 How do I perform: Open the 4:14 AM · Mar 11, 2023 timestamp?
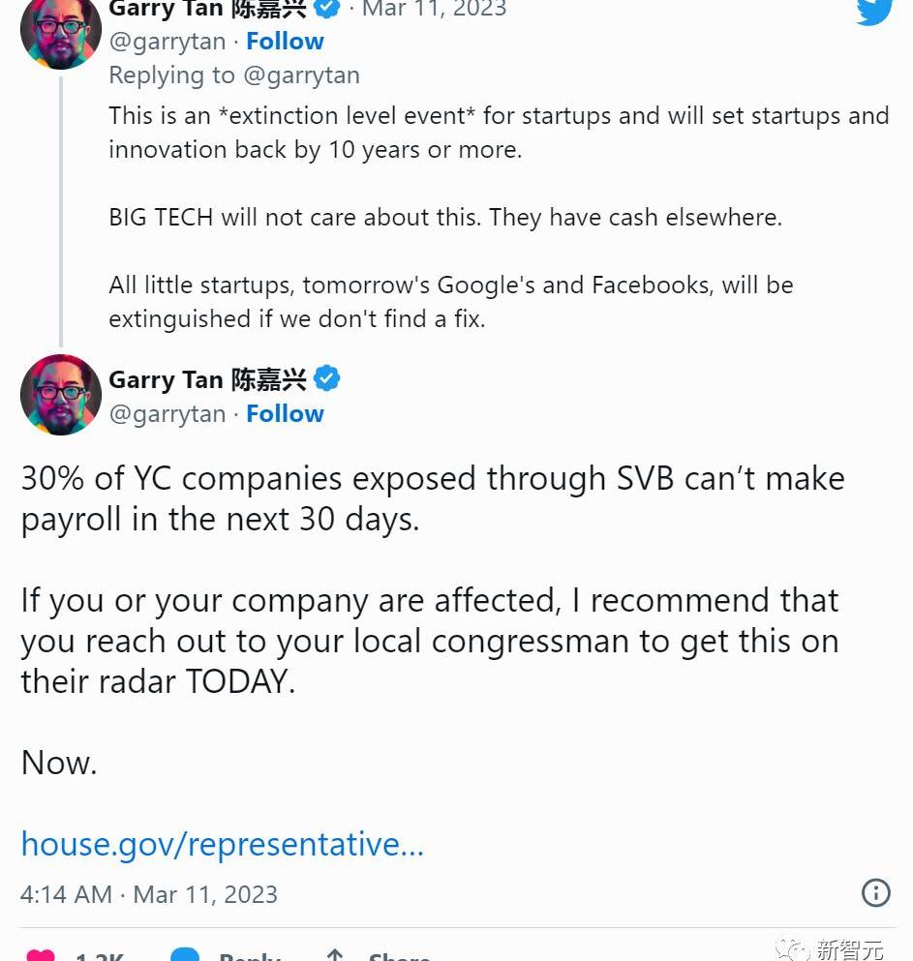pos(149,894)
